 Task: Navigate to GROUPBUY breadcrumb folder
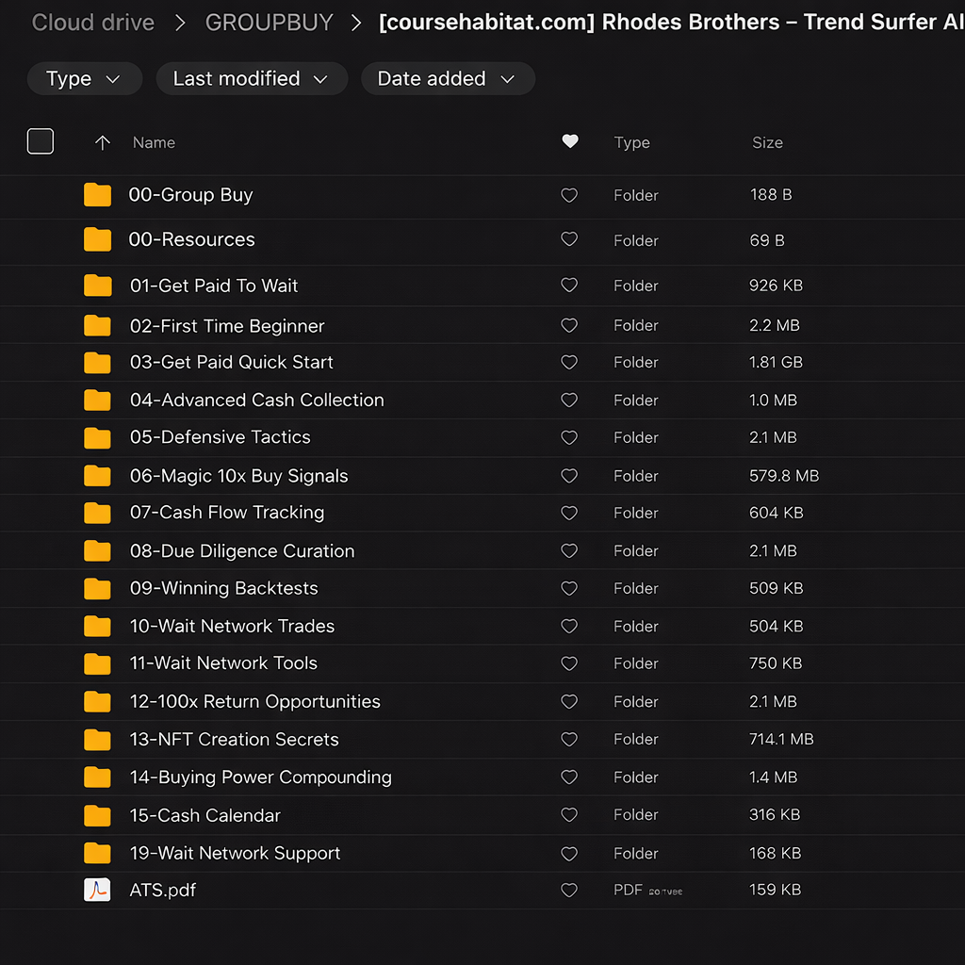(x=269, y=23)
